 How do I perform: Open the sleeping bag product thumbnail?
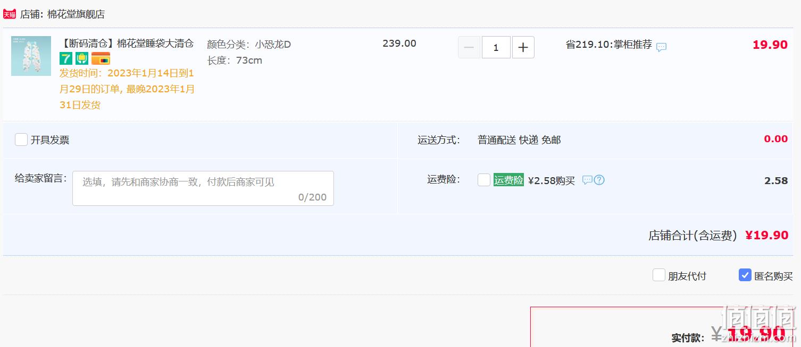pos(31,56)
